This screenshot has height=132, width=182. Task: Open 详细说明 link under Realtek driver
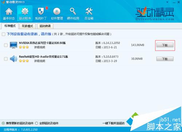click(40, 61)
